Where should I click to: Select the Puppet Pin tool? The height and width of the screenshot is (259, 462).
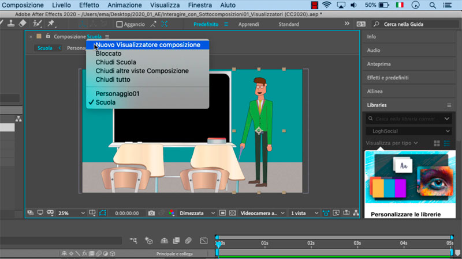[51, 24]
